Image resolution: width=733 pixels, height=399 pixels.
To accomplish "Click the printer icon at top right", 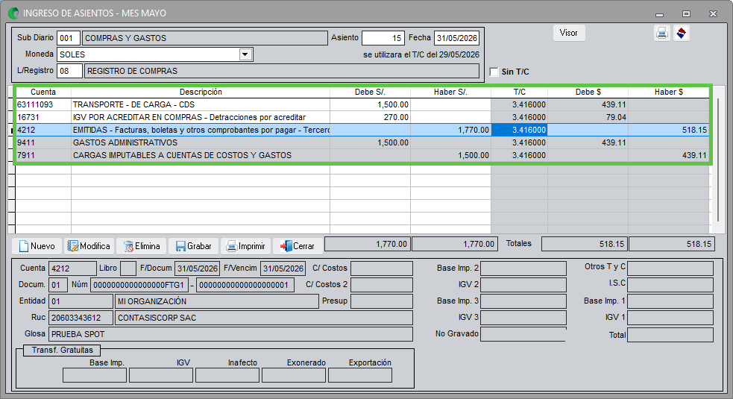I will click(661, 34).
